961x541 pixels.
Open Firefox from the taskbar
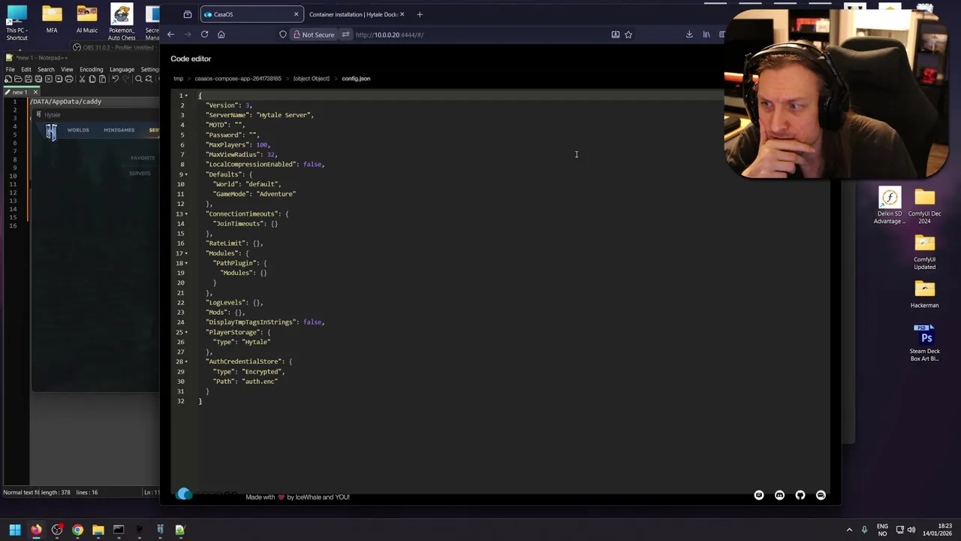(36, 530)
